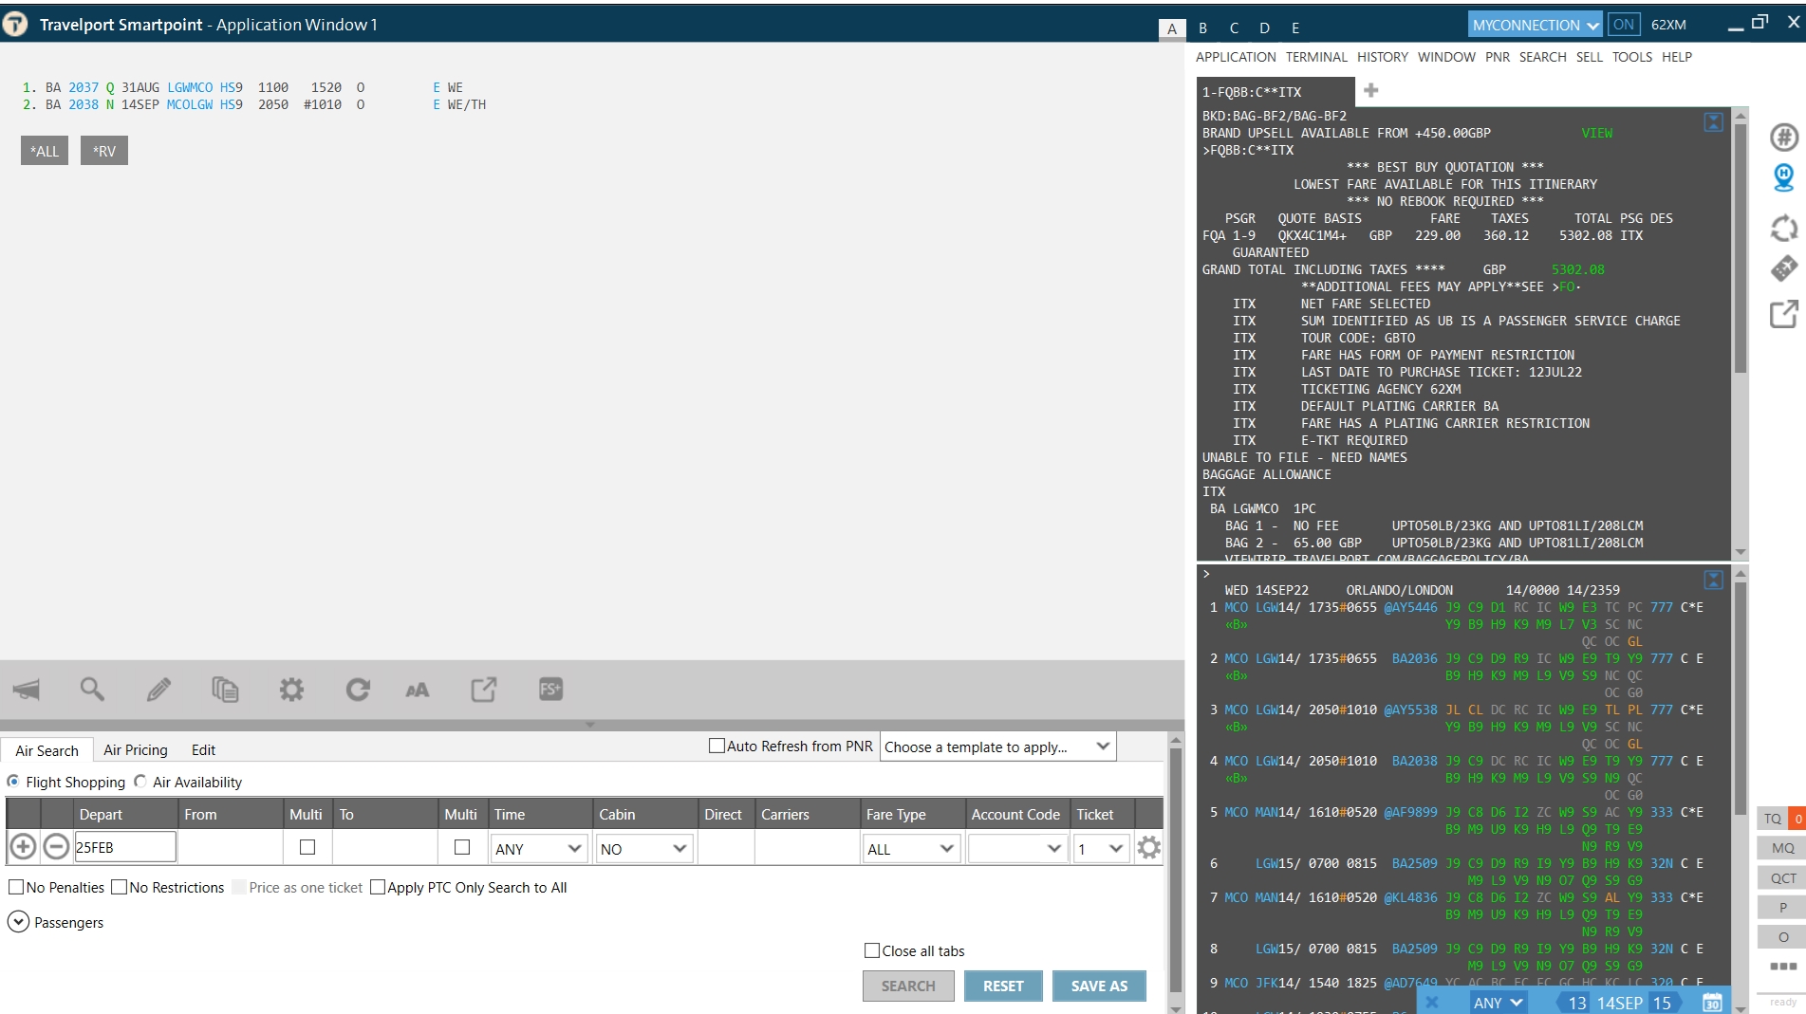Image resolution: width=1806 pixels, height=1014 pixels.
Task: Click the FS+ icon in toolbar
Action: (x=550, y=690)
